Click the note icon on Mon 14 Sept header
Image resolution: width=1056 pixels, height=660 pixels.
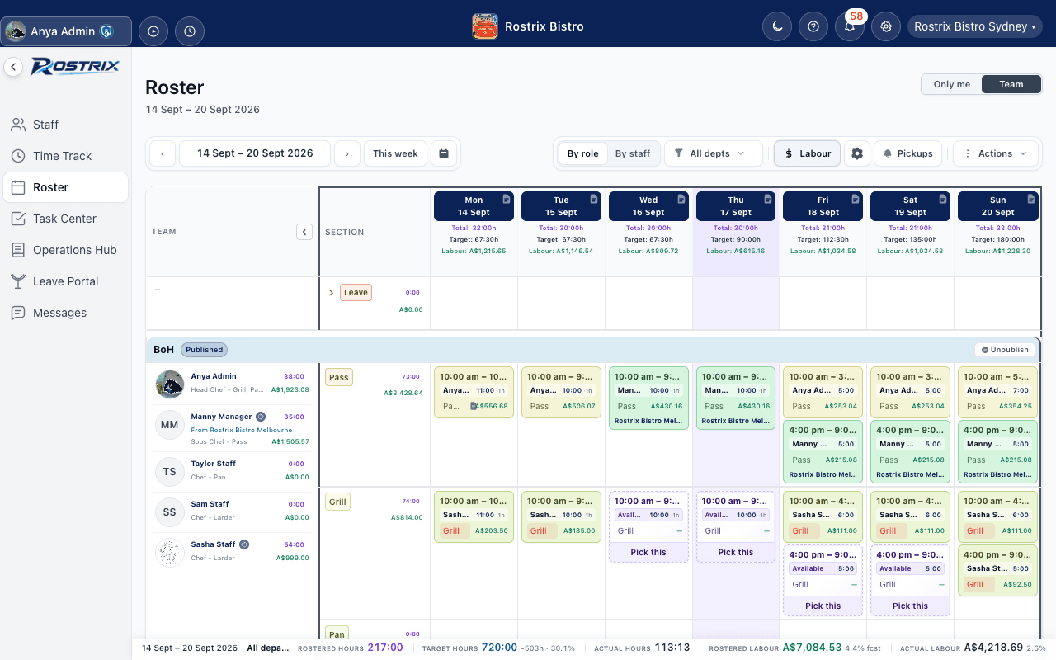click(x=507, y=200)
